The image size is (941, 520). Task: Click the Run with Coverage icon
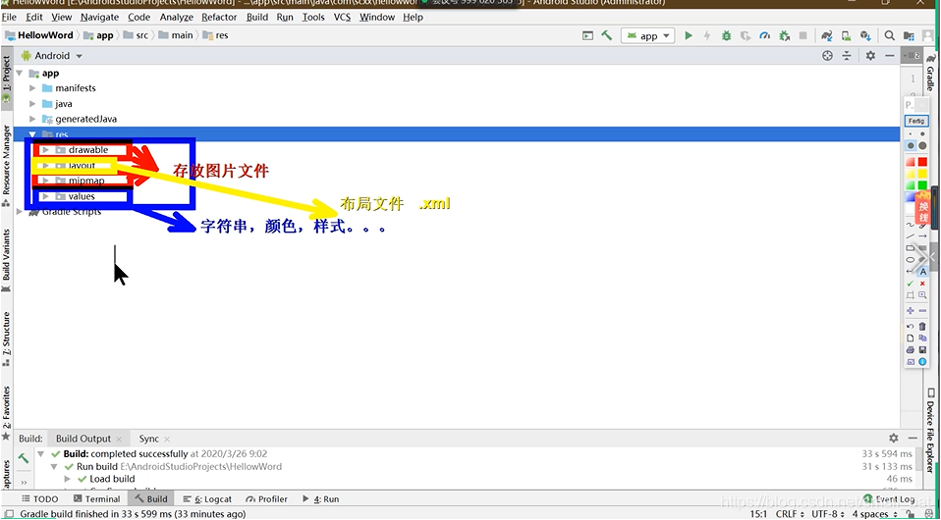[x=746, y=35]
